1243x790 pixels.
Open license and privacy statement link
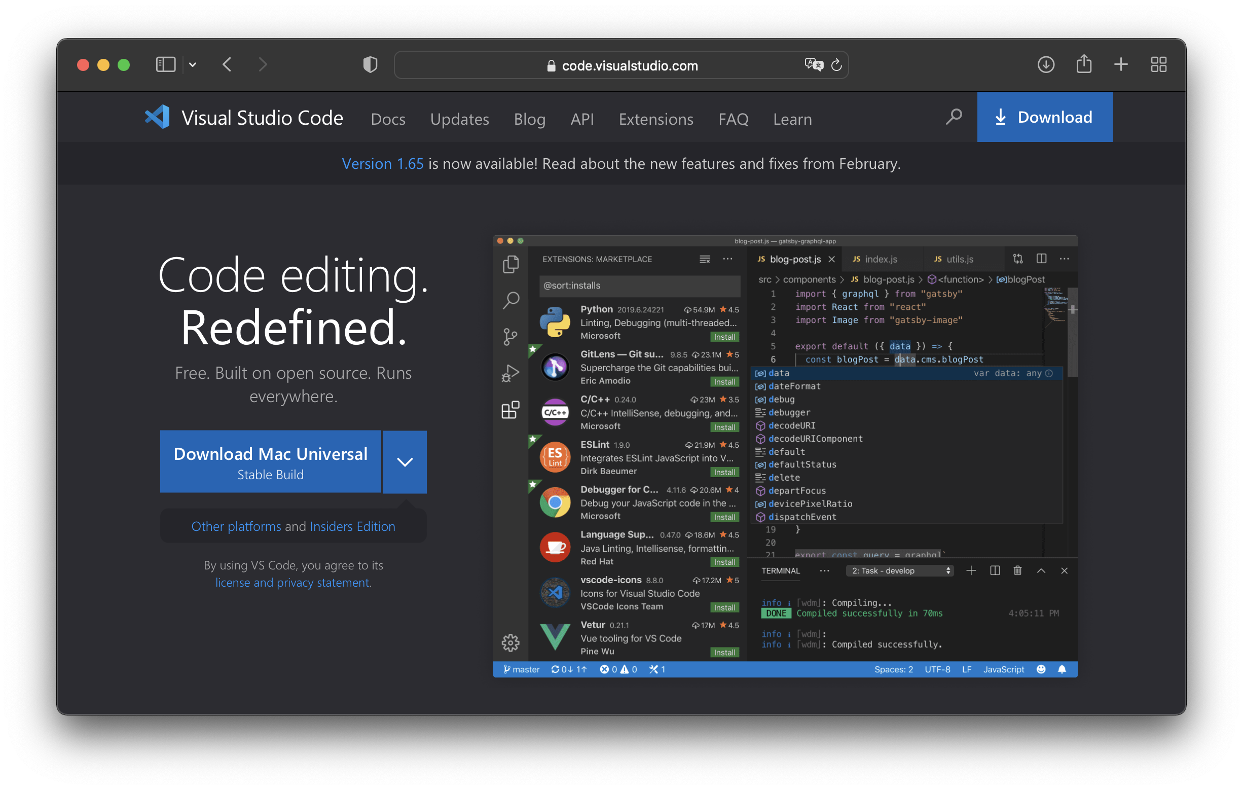[x=293, y=583]
